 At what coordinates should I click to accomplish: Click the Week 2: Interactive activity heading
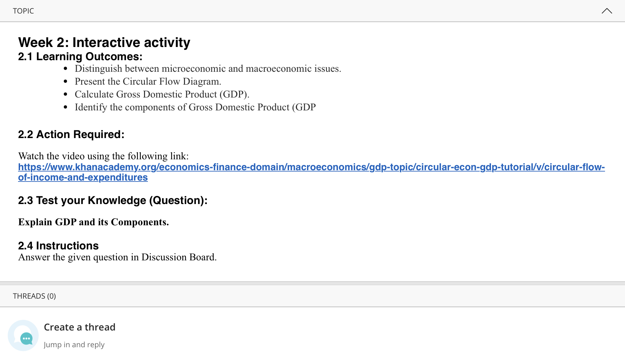104,42
